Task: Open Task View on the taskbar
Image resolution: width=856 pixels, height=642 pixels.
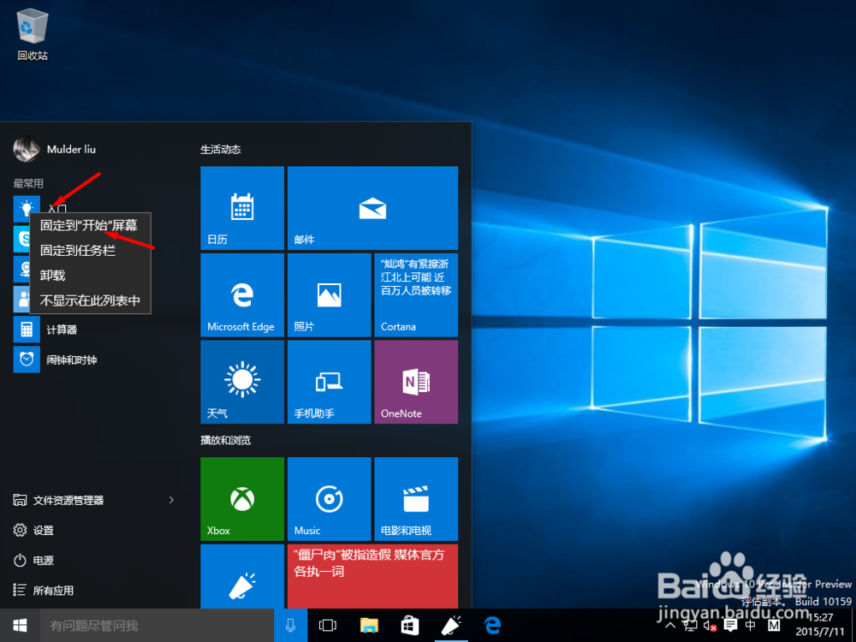Action: (x=328, y=625)
